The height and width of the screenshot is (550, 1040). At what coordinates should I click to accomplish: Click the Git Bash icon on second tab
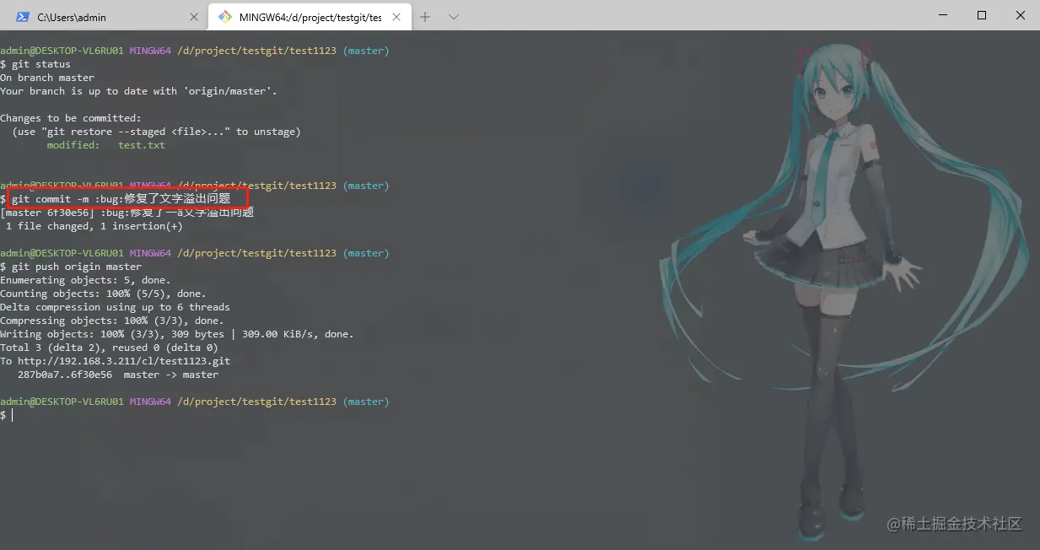[224, 17]
